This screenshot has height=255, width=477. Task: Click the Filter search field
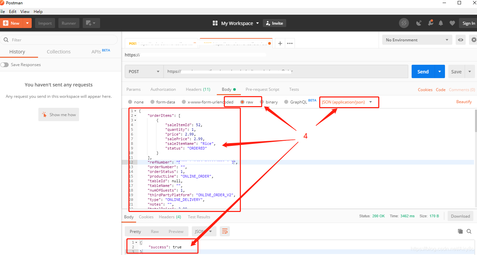point(59,40)
